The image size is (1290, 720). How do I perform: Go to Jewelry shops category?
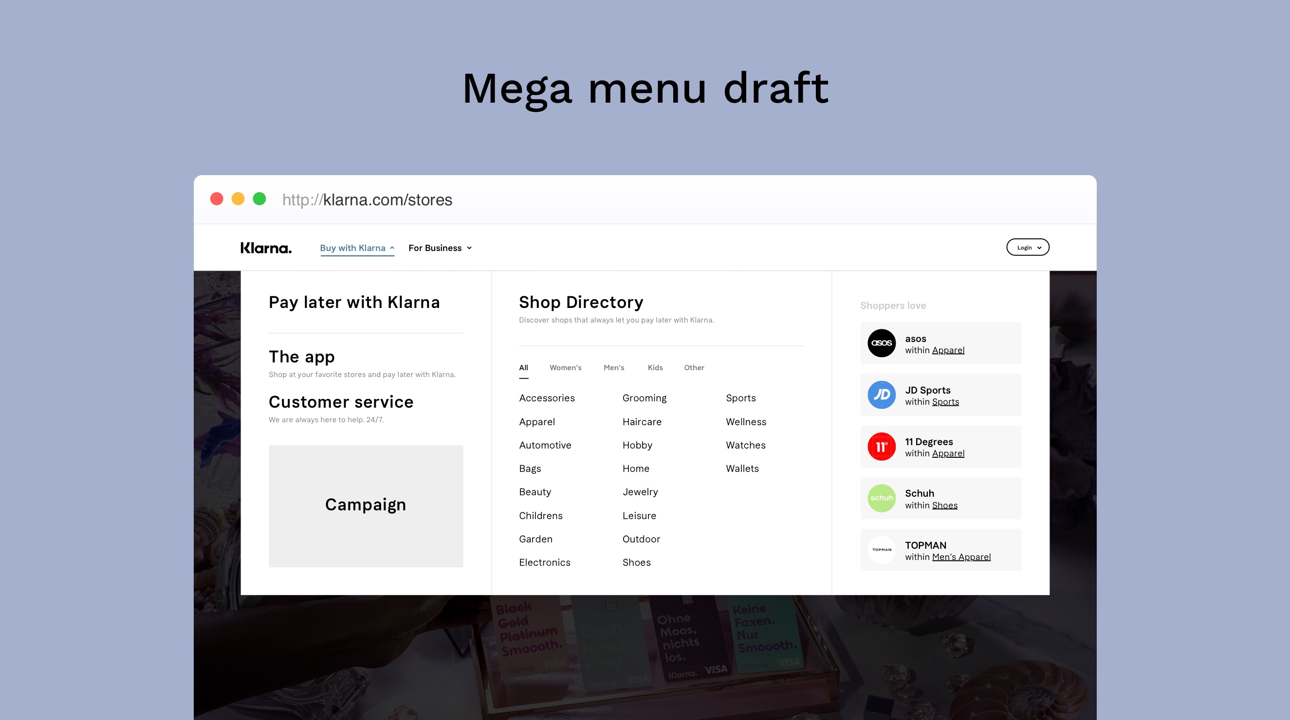point(640,492)
